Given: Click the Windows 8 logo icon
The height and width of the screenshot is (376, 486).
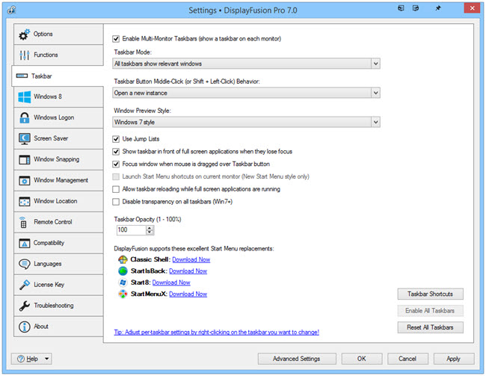Looking at the screenshot, I should pyautogui.click(x=25, y=96).
